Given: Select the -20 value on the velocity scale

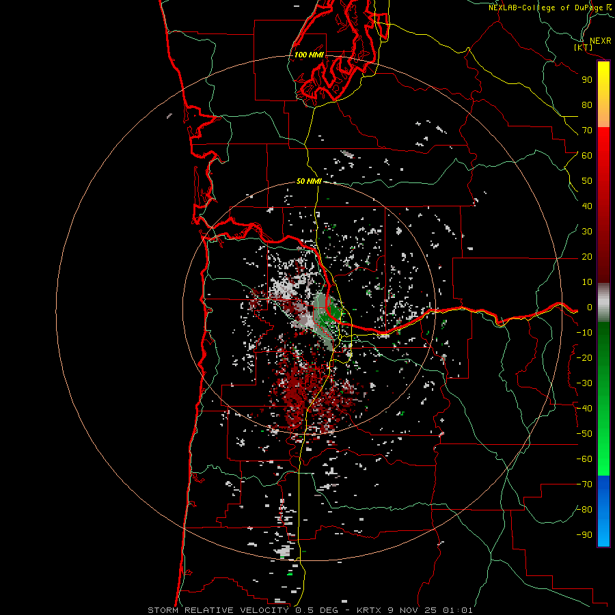Looking at the screenshot, I should point(584,358).
